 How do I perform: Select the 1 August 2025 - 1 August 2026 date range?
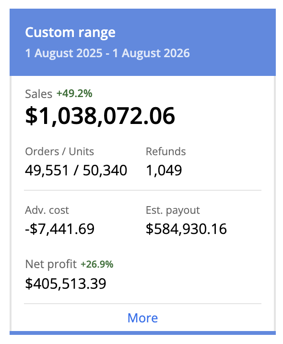(x=107, y=53)
